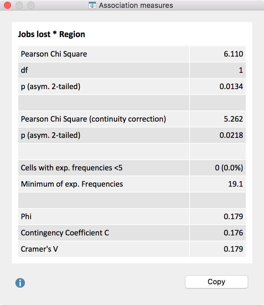Image resolution: width=264 pixels, height=305 pixels.
Task: Select Cells with exp. frequencies <5 row
Action: [x=72, y=168]
